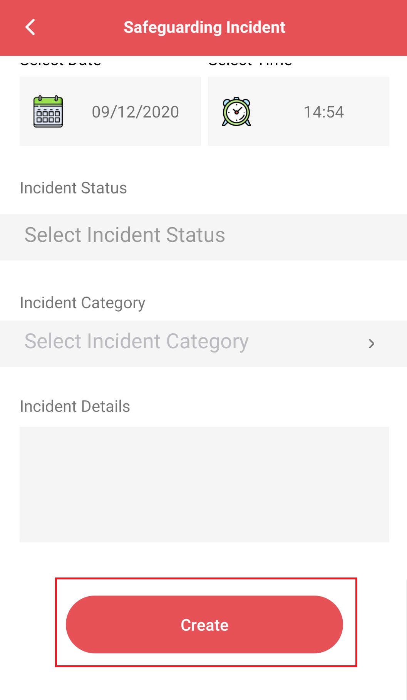Expand Incident Category with the right chevron
Image resolution: width=407 pixels, height=700 pixels.
[x=371, y=344]
